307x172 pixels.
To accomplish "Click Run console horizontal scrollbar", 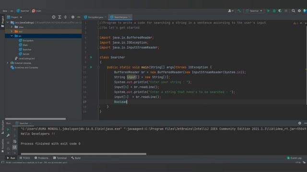I will 83,154.
